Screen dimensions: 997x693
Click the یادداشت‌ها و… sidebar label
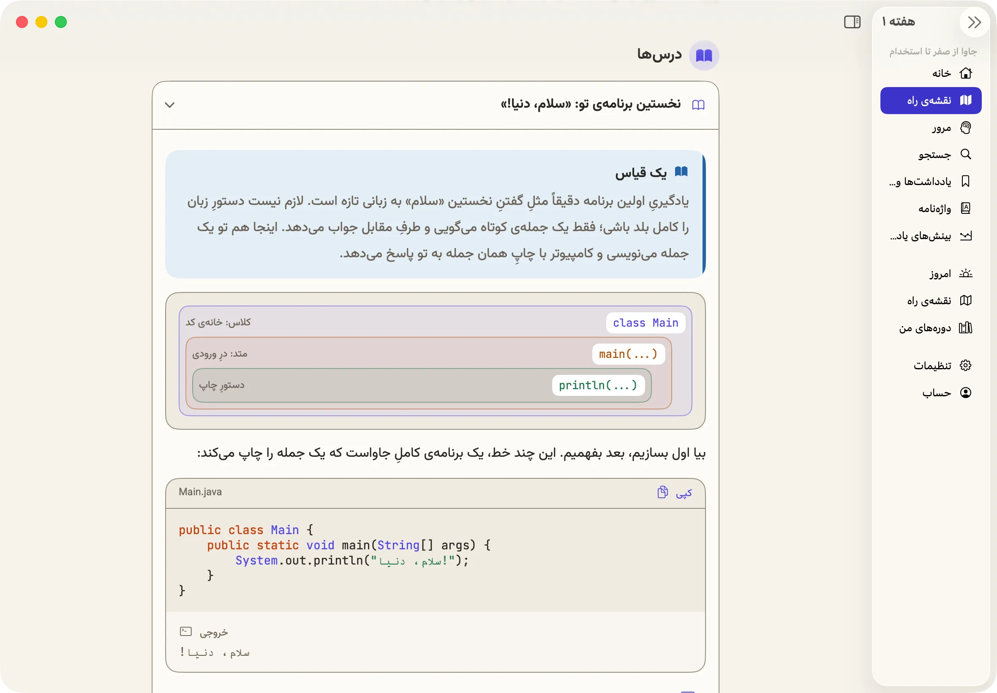(x=920, y=182)
